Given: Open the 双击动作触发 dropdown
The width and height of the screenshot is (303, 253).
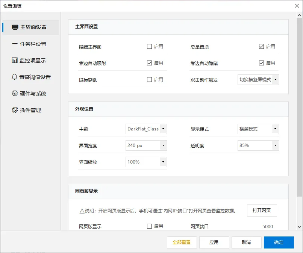Looking at the screenshot, I should click(x=258, y=79).
